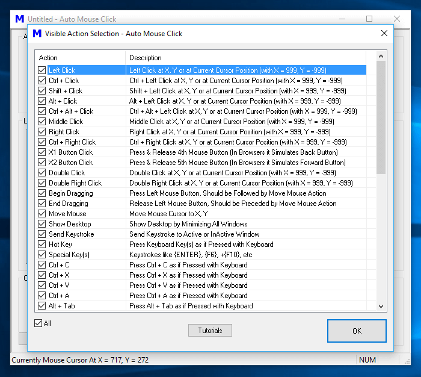Sort by the Action column header

[x=80, y=58]
